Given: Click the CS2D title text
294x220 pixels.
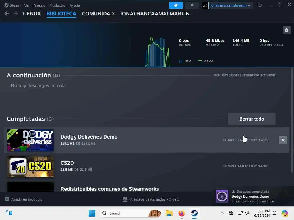Looking at the screenshot, I should (x=67, y=163).
